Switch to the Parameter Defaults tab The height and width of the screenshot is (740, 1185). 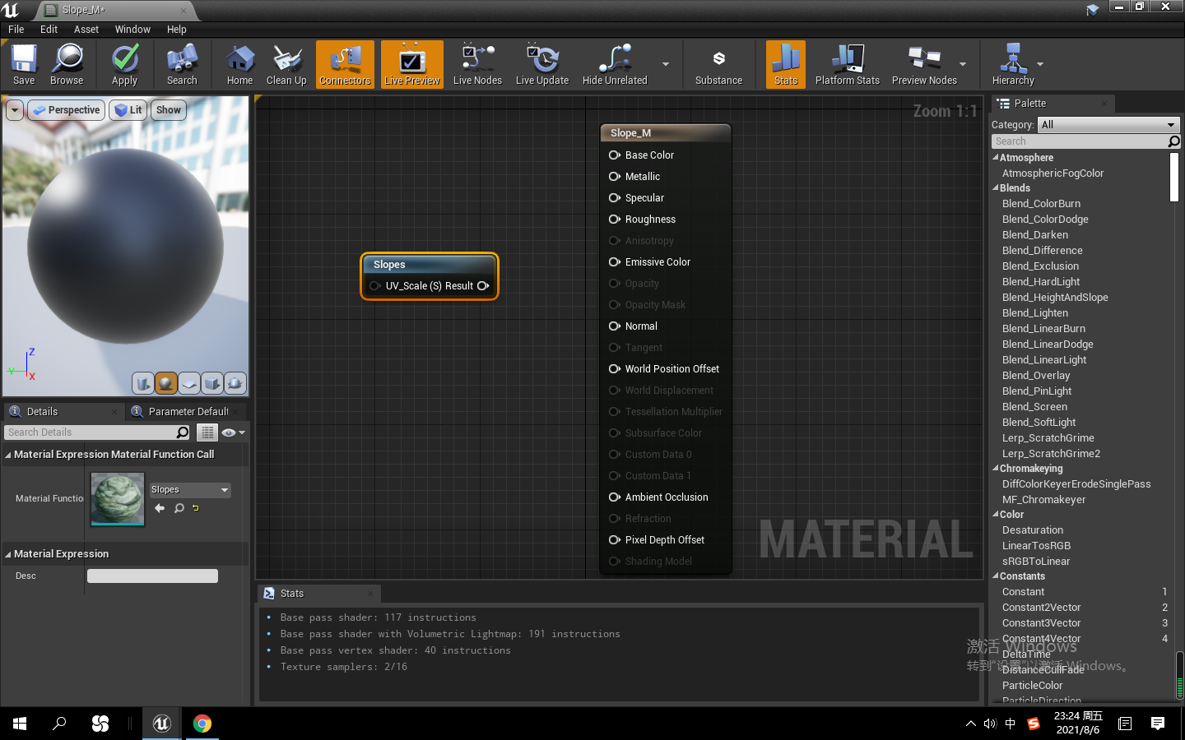187,411
